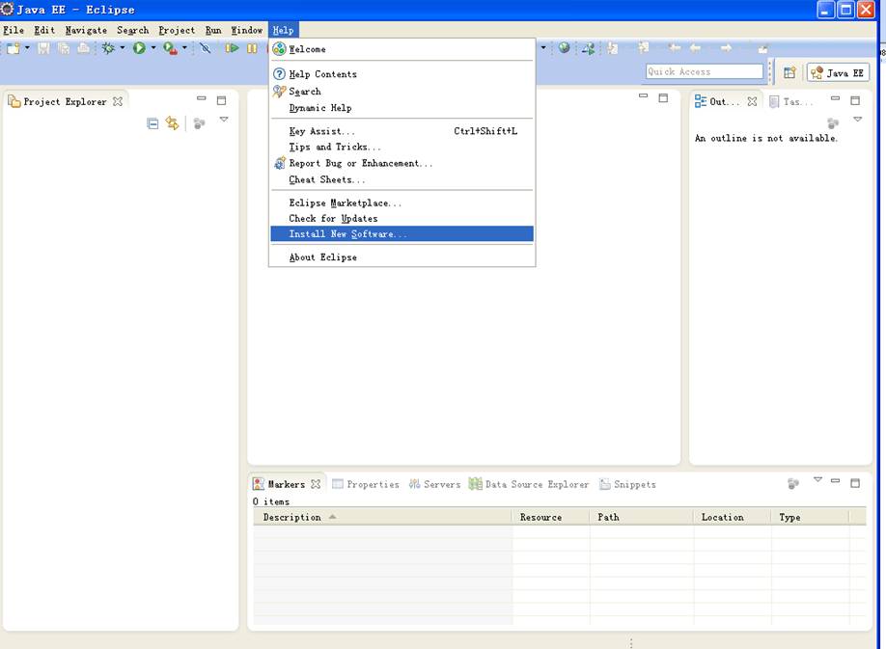Choose Check for Updates menu entry
The height and width of the screenshot is (649, 886).
(x=401, y=218)
